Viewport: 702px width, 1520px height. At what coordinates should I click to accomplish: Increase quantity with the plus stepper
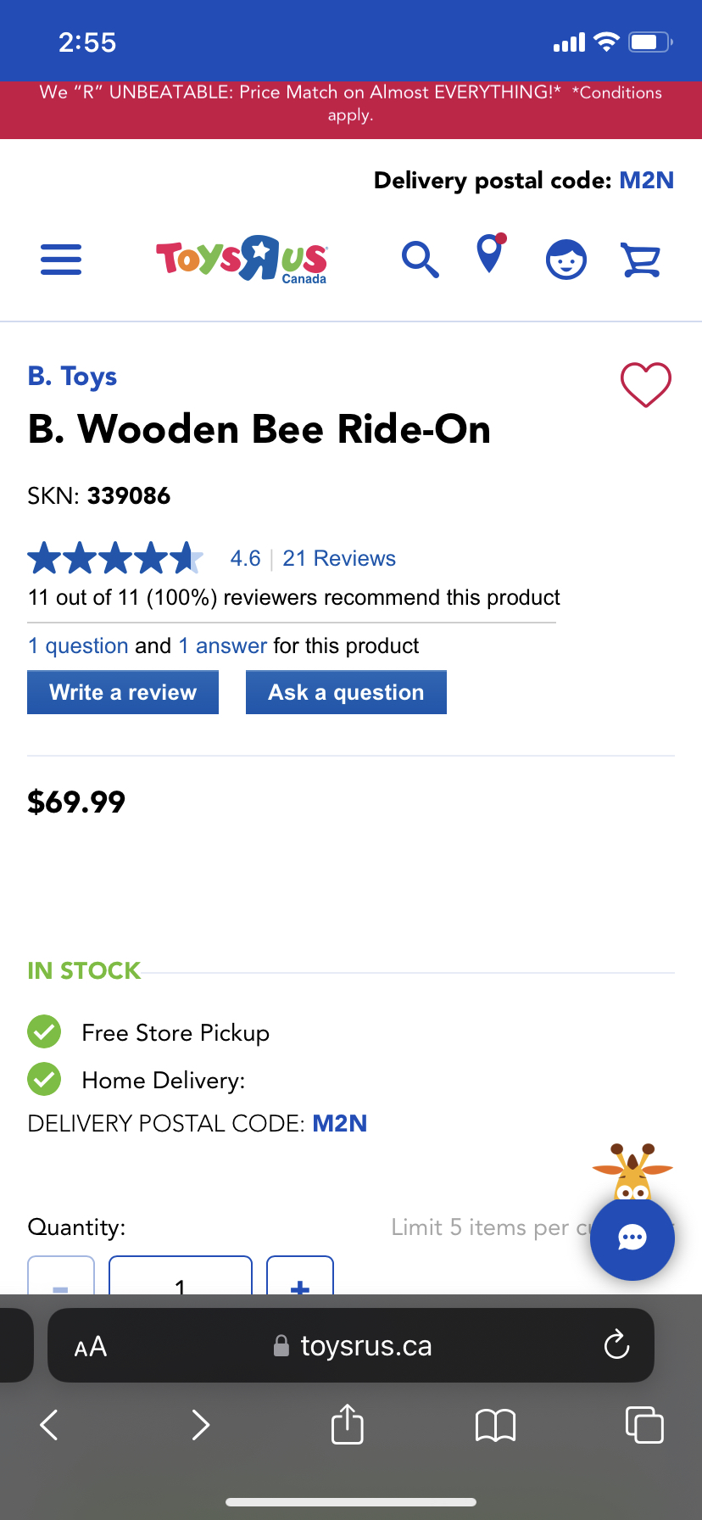coord(299,1286)
